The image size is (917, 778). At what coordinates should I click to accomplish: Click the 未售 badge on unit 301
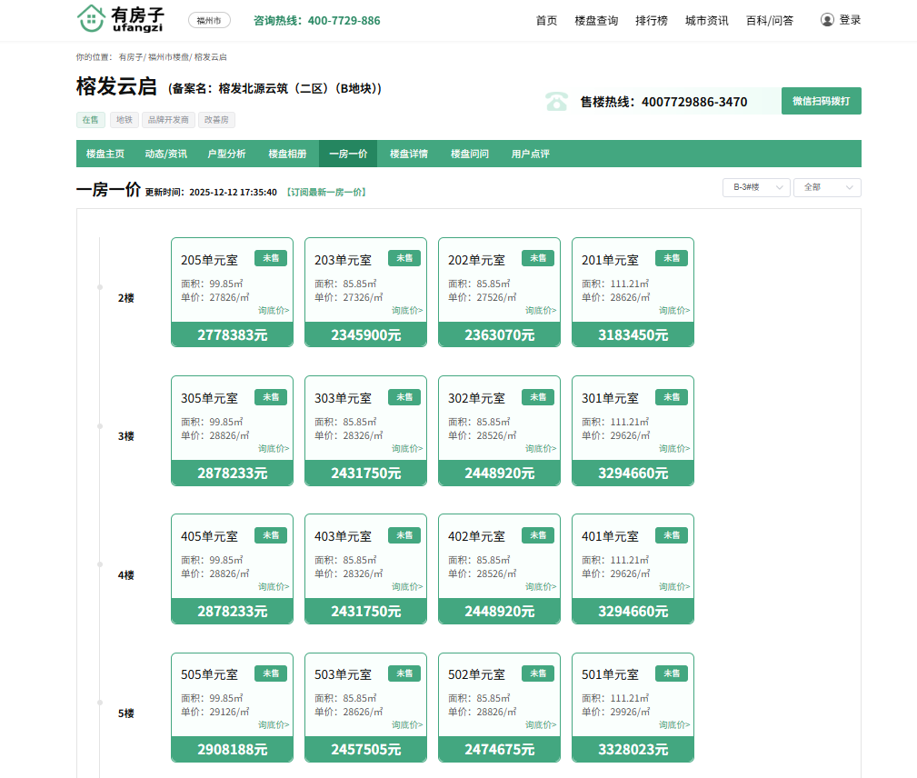tap(672, 397)
